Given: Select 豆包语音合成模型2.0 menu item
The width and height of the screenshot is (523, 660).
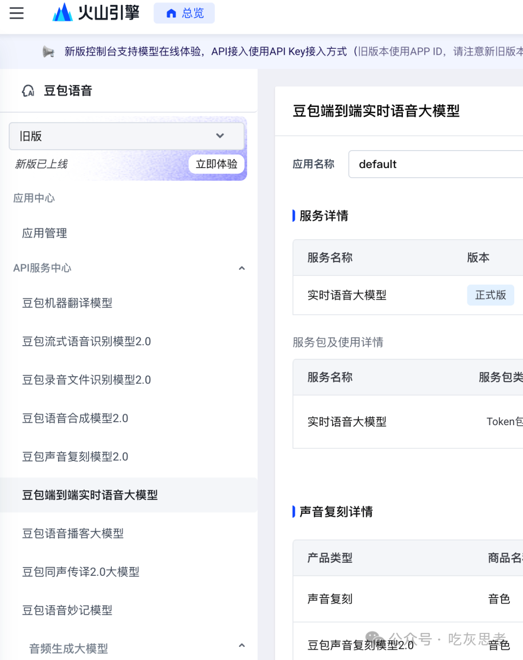Looking at the screenshot, I should pos(75,418).
